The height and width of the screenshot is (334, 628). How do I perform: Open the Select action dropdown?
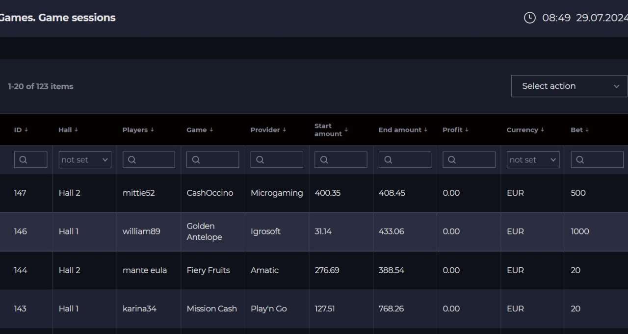tap(569, 86)
